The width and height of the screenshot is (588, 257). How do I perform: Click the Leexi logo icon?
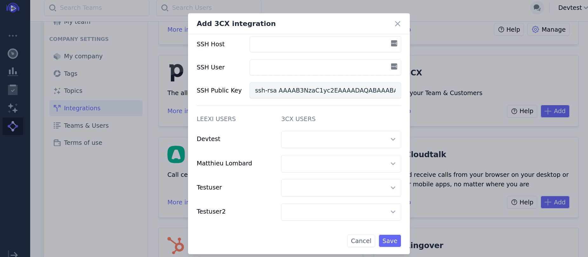pos(13,8)
